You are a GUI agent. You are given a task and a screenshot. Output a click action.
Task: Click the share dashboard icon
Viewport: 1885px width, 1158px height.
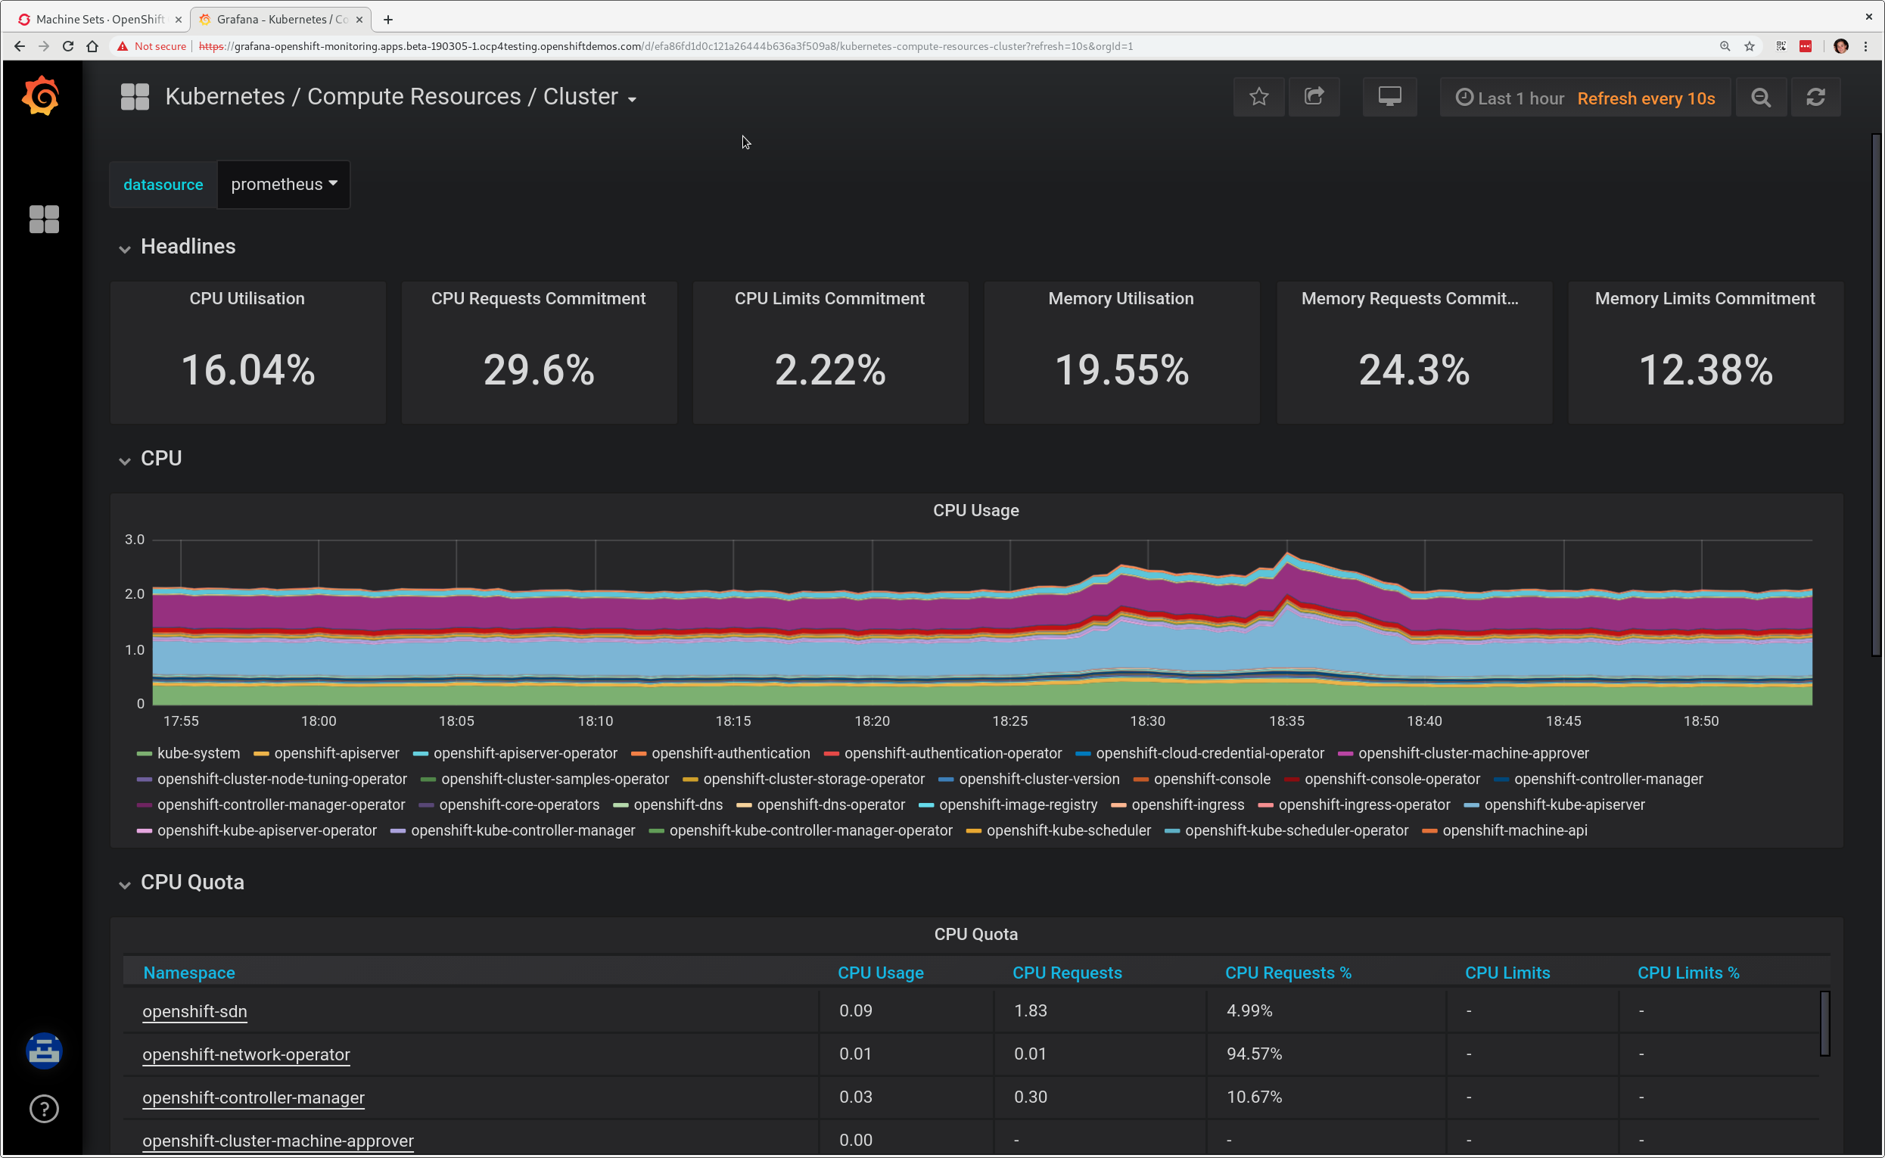(x=1313, y=97)
